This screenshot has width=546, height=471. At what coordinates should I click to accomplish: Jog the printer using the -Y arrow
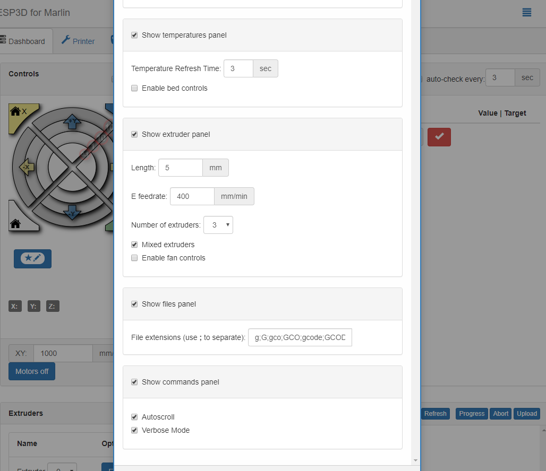click(x=72, y=212)
